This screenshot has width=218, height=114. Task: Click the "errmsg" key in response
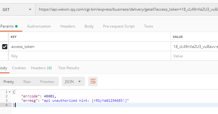click(x=30, y=101)
